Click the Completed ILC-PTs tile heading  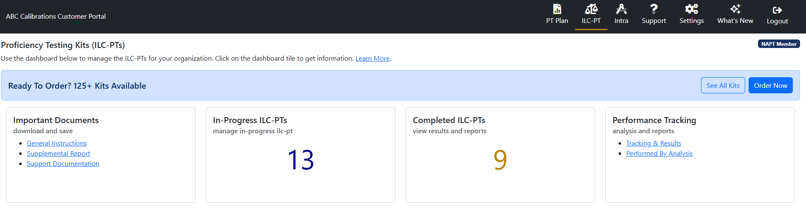449,120
